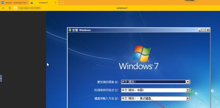This screenshot has height=108, width=220.
Task: Open time and currency format dropdown
Action: [188, 90]
